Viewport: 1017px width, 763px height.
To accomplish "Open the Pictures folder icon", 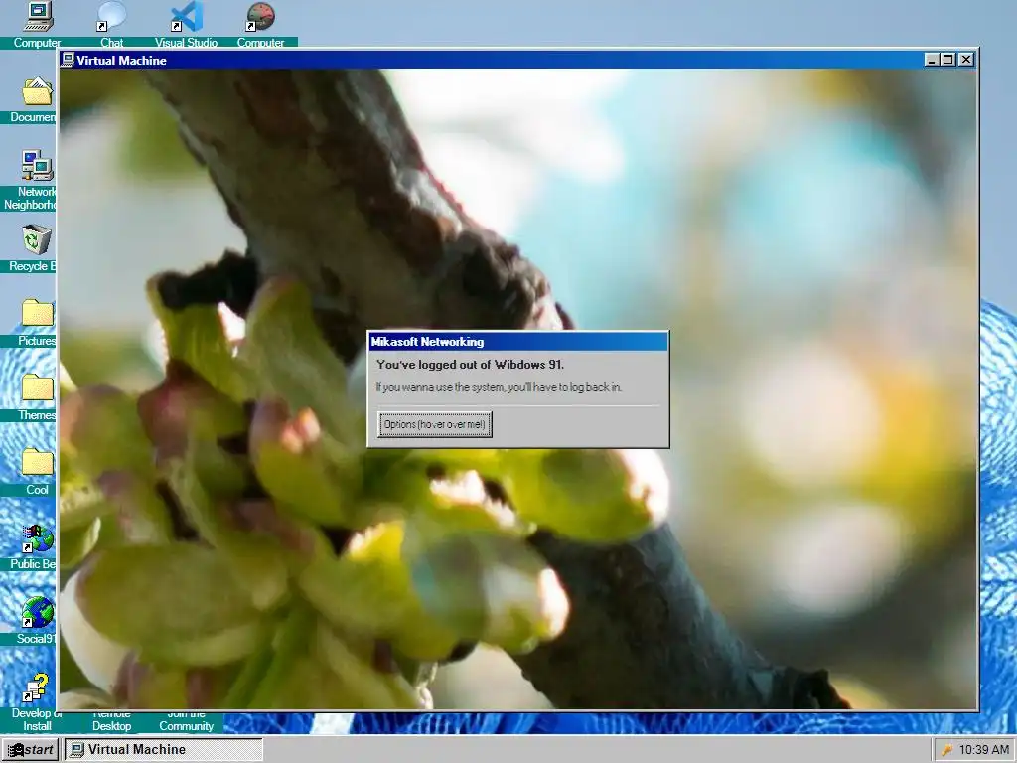I will tap(37, 314).
